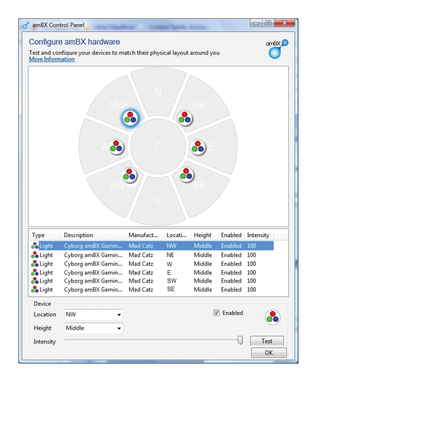
Task: Click the location cell 'W' in device list
Action: (169, 264)
